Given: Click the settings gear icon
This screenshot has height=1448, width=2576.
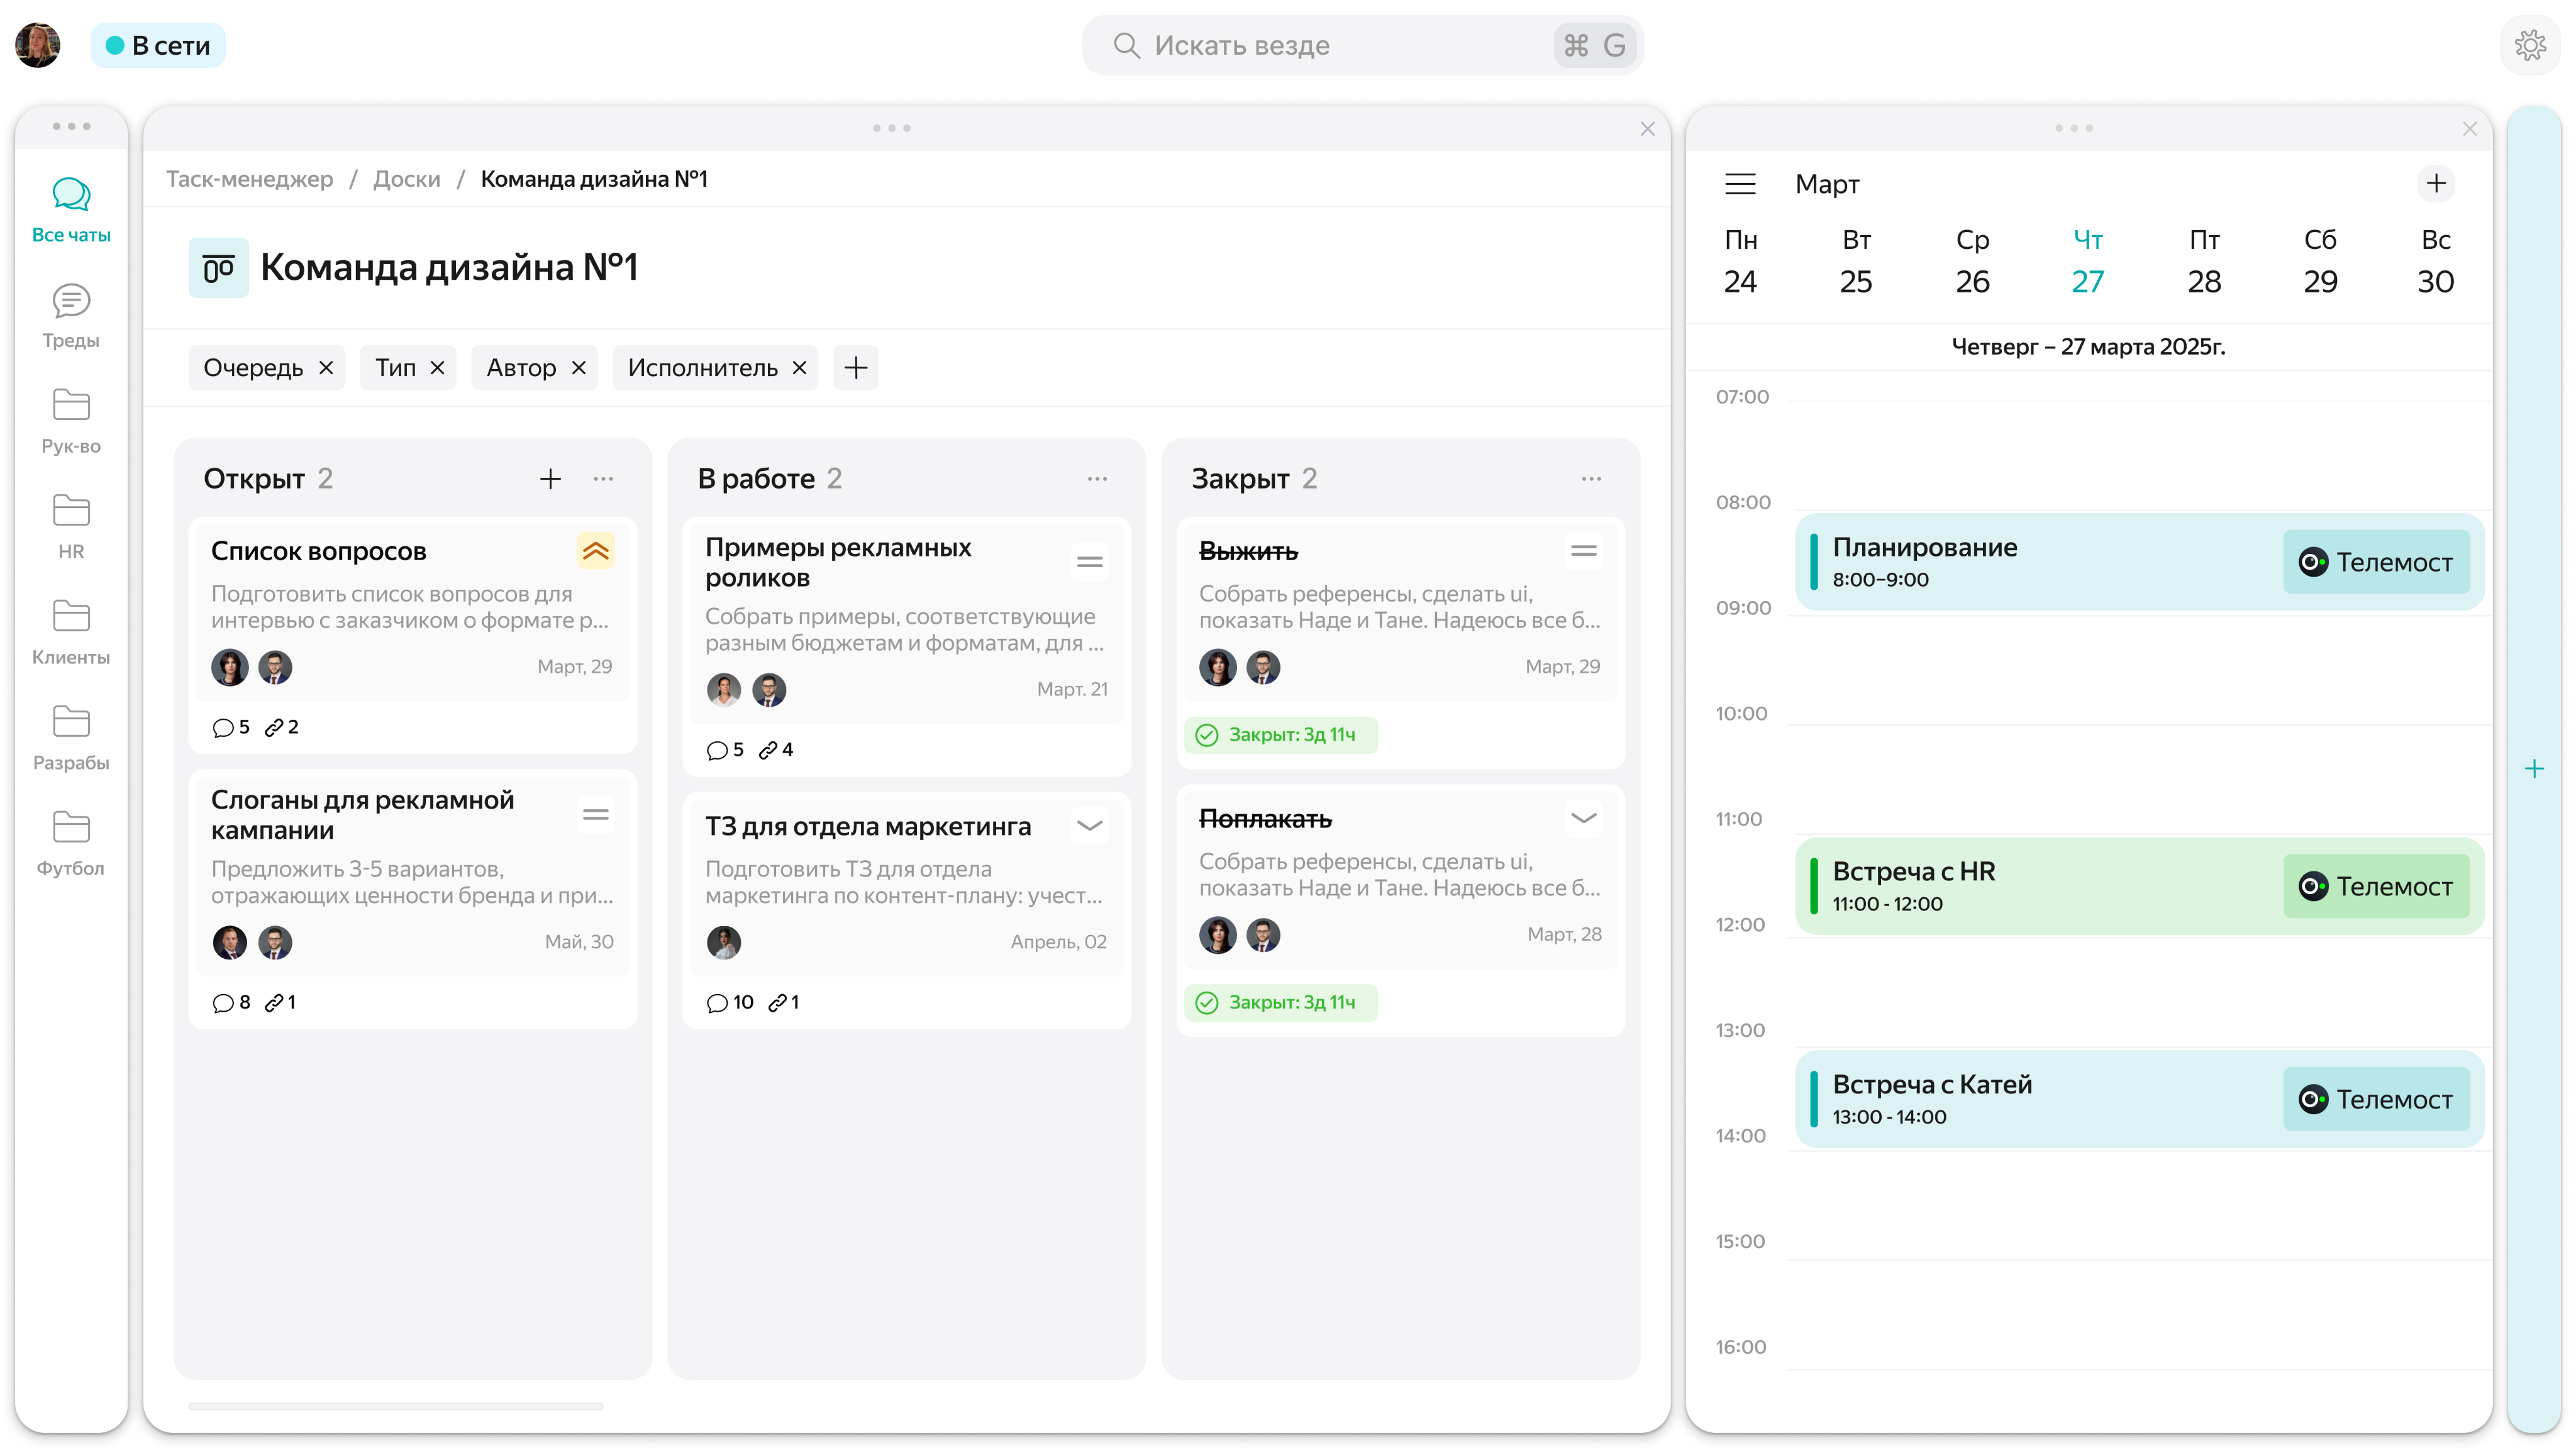Looking at the screenshot, I should click(x=2530, y=45).
